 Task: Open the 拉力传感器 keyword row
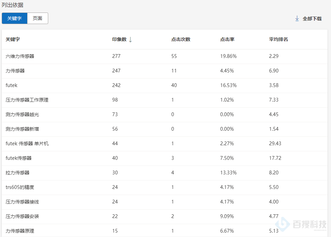(x=18, y=173)
